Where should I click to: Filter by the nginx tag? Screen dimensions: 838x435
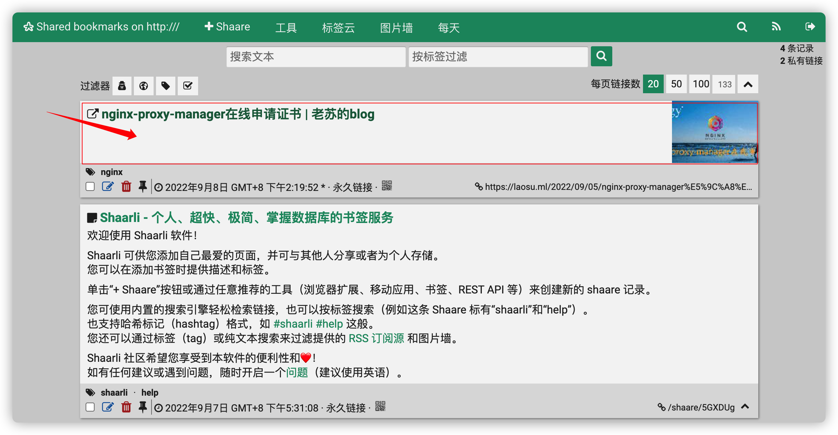tap(111, 172)
